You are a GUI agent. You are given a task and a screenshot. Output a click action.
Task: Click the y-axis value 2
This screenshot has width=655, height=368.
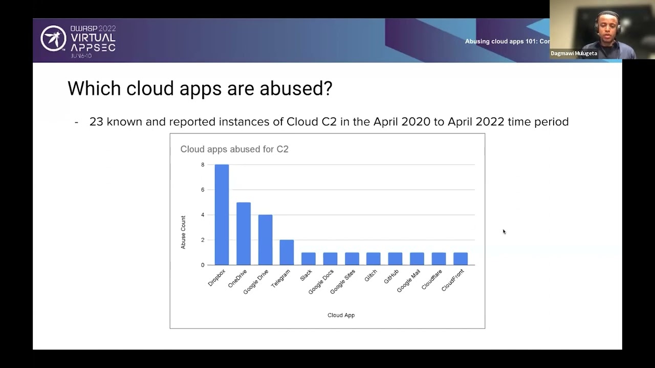coord(203,240)
